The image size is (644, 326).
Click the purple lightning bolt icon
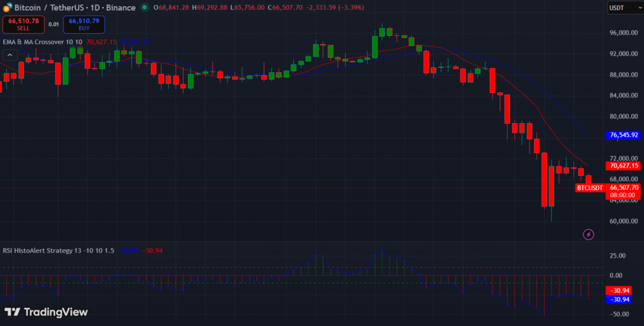pyautogui.click(x=589, y=234)
